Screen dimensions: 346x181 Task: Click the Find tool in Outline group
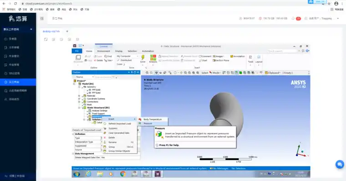tap(108, 56)
